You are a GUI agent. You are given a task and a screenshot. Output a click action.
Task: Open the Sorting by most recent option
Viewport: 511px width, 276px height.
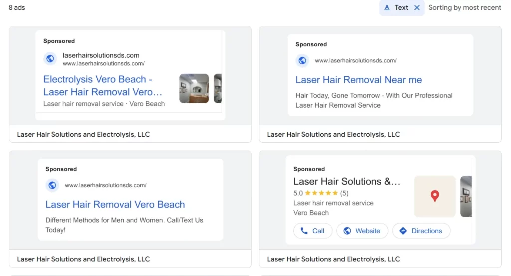464,8
